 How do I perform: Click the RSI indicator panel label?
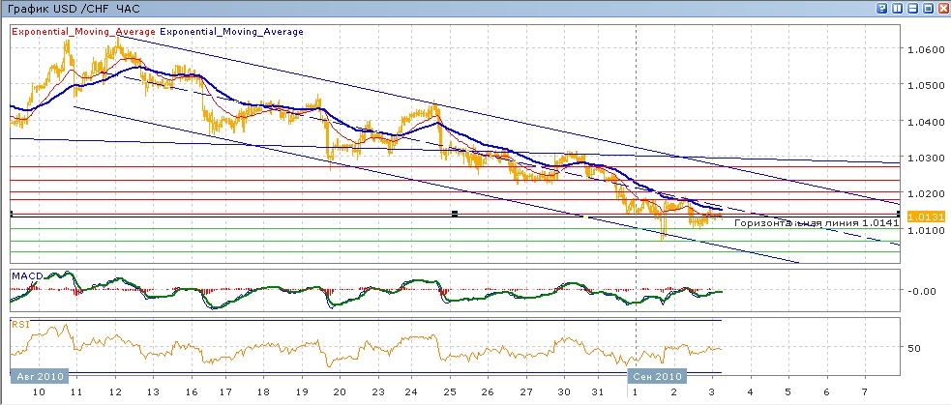tap(19, 325)
